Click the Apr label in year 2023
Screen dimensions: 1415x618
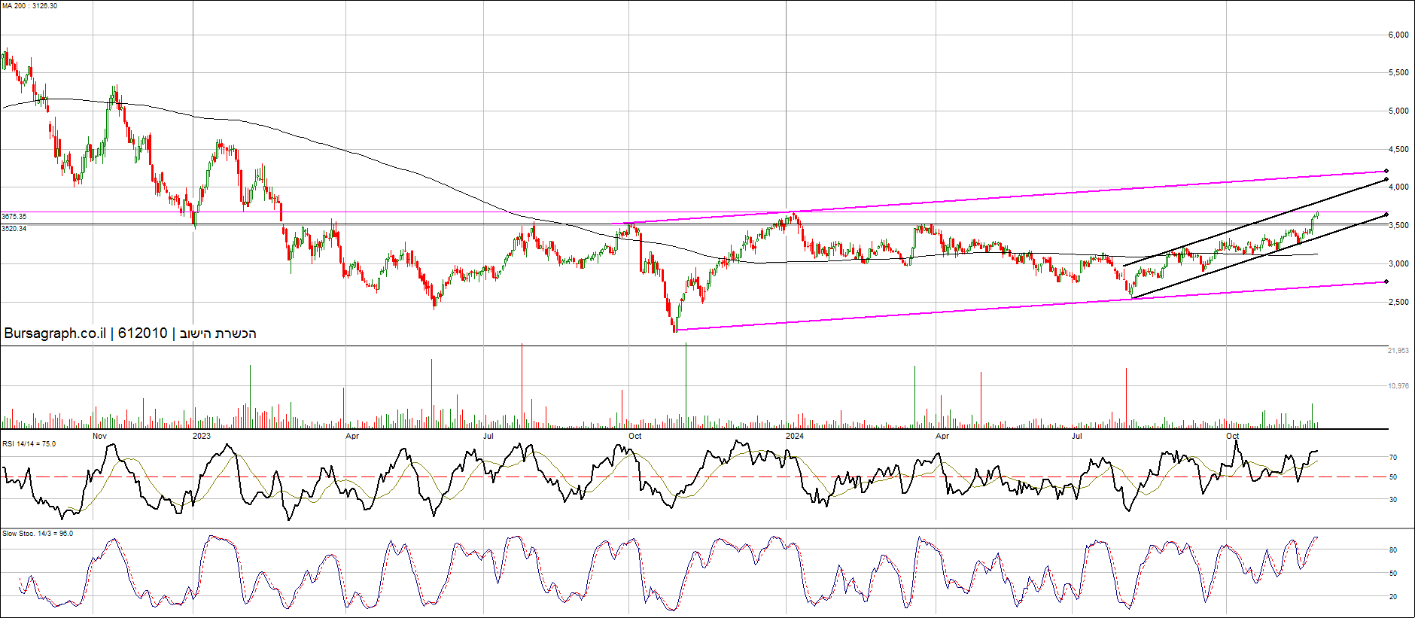point(352,436)
